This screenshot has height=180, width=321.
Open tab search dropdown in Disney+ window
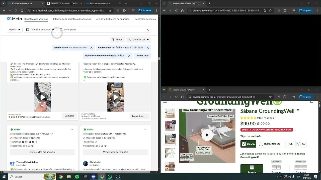(x=164, y=3)
